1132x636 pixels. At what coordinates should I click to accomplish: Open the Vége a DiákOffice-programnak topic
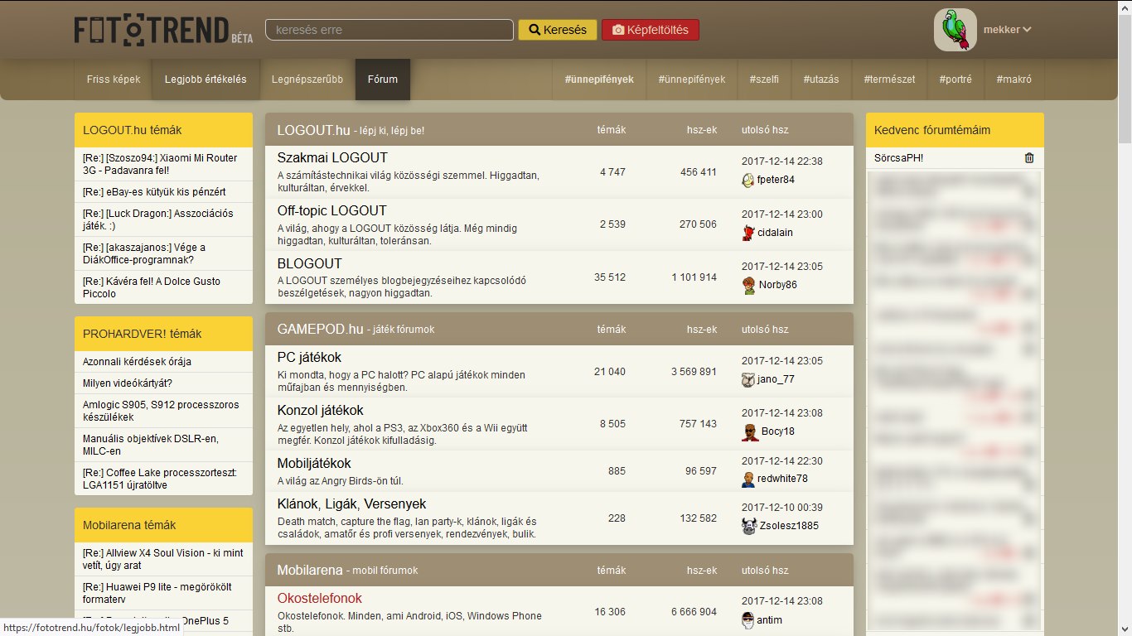[163, 253]
